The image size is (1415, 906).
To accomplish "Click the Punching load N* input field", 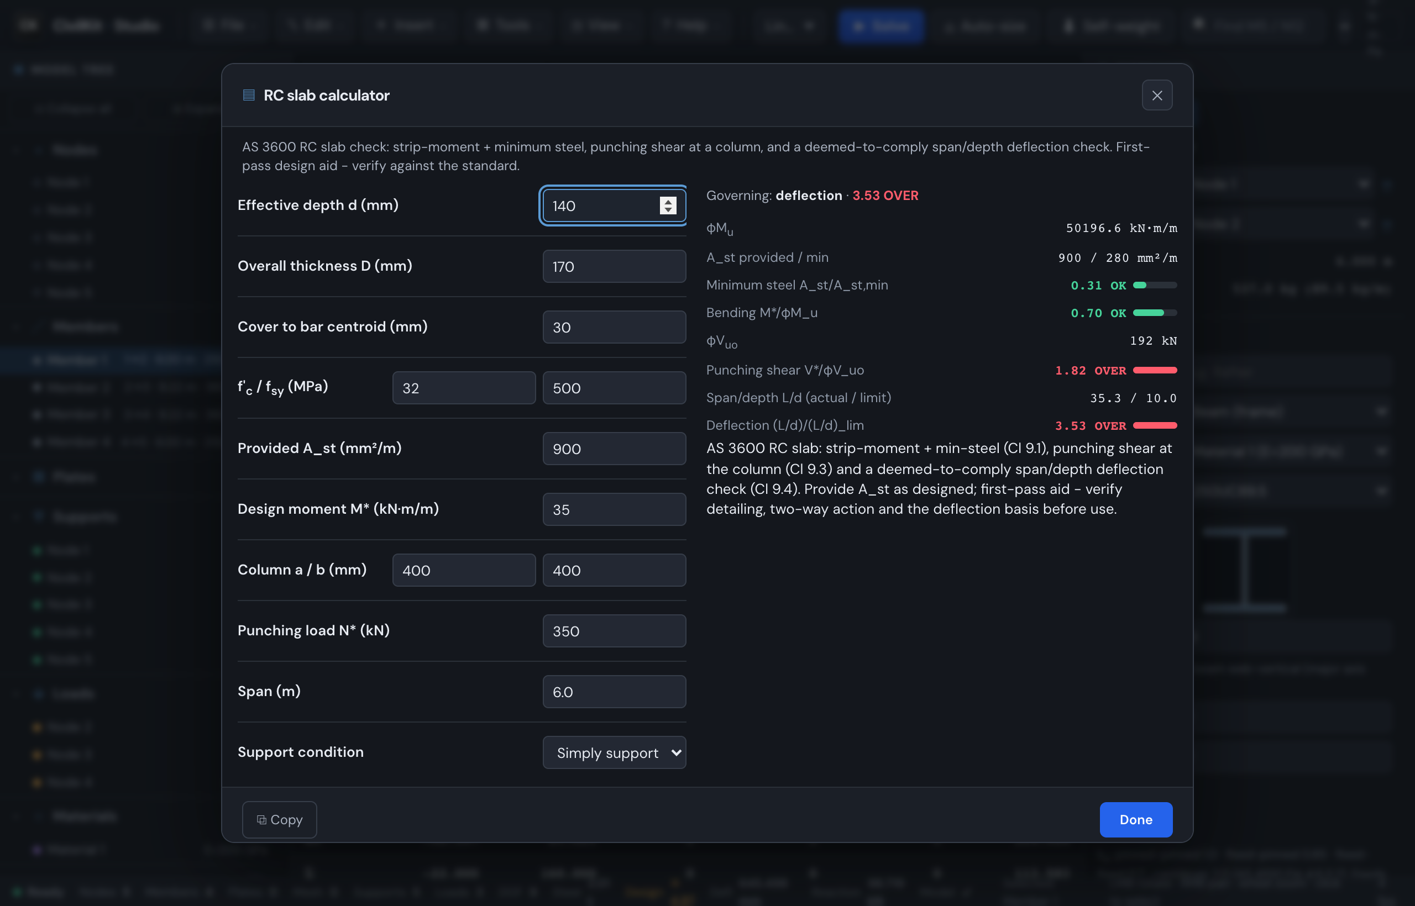I will pos(614,631).
